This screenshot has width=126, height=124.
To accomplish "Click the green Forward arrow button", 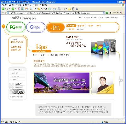I will click(13, 9).
